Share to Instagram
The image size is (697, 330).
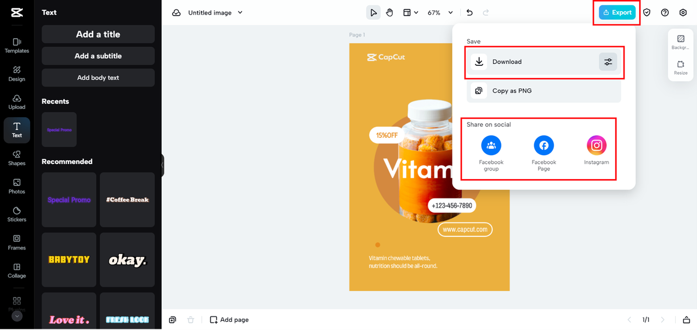(x=597, y=150)
